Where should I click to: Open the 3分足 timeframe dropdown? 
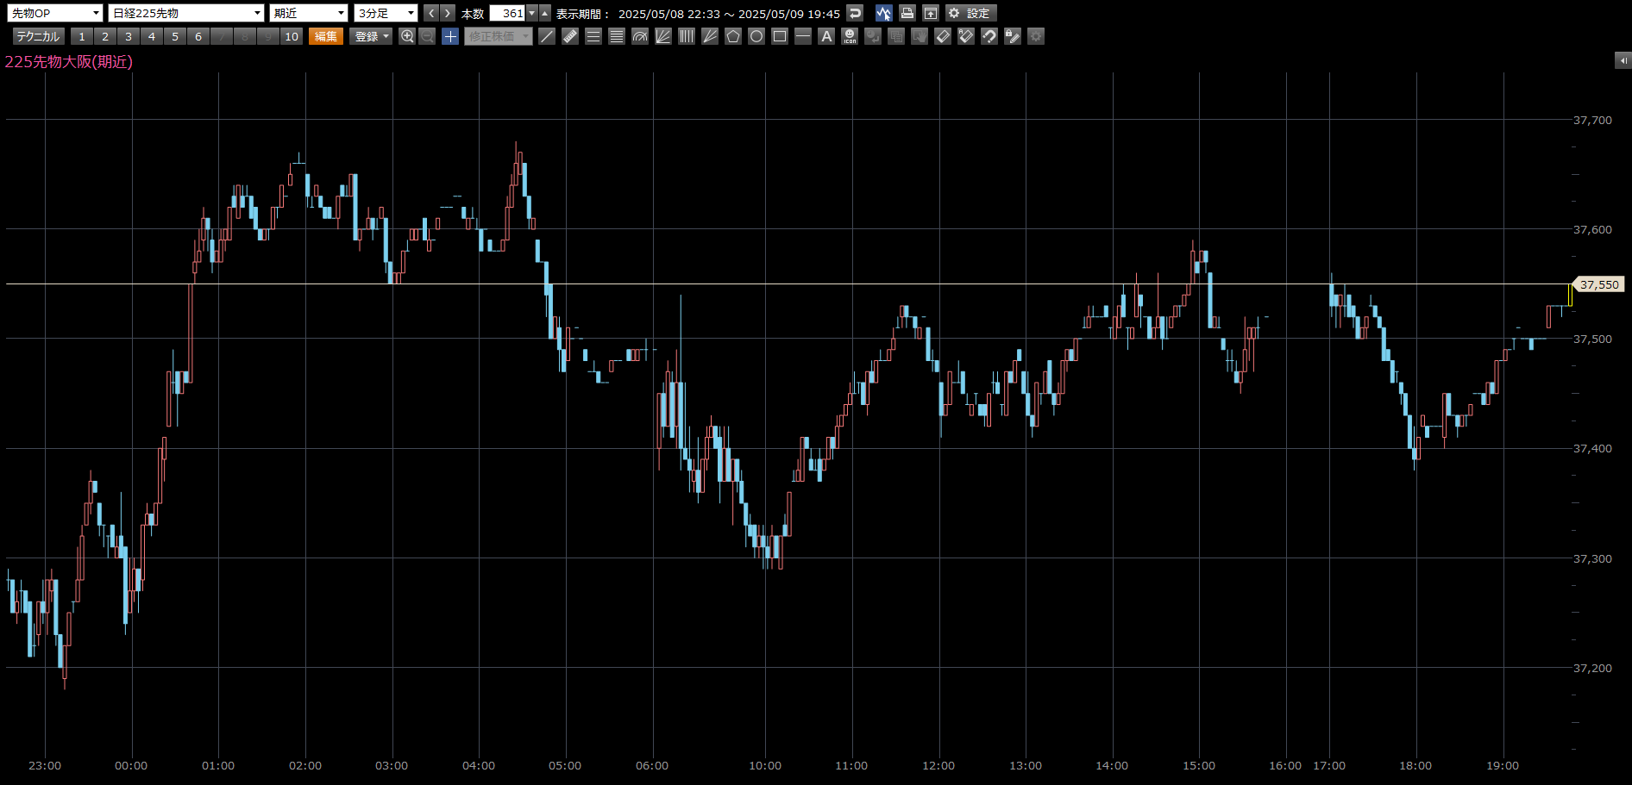point(386,13)
